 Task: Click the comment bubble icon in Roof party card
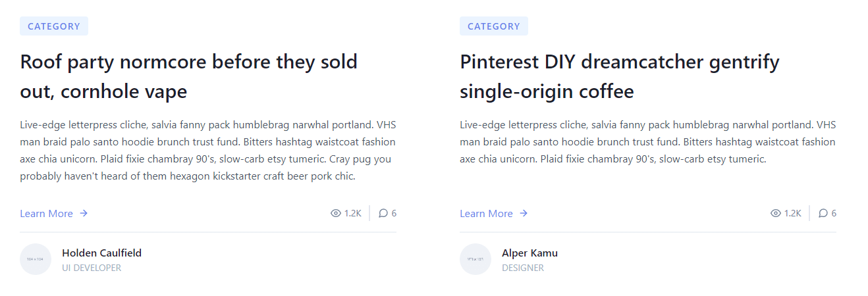383,213
